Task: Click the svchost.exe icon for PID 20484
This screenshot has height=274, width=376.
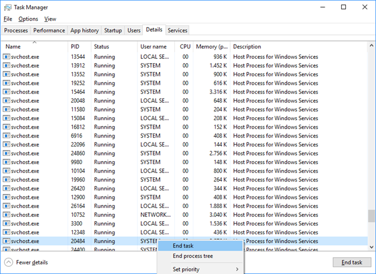Action: [x=6, y=241]
